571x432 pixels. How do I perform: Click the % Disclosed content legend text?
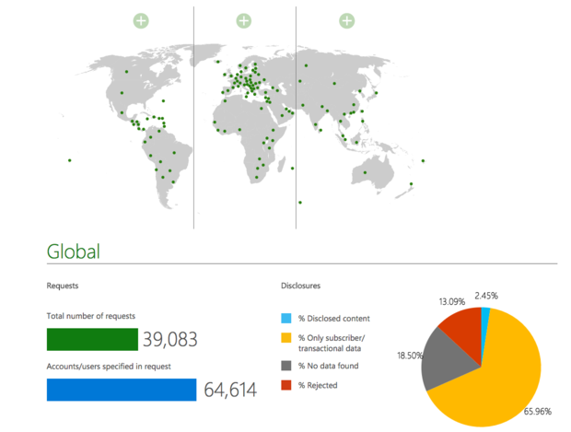(334, 319)
